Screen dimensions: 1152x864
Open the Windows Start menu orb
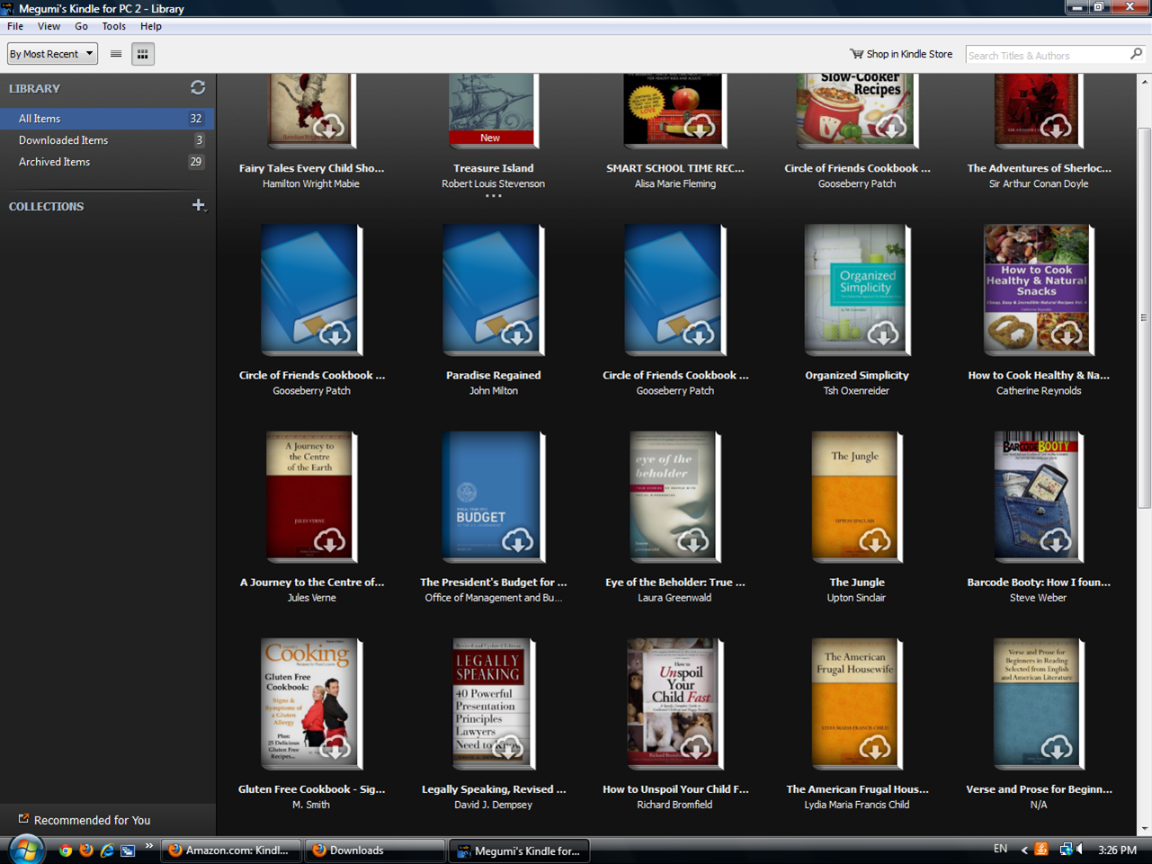click(25, 850)
